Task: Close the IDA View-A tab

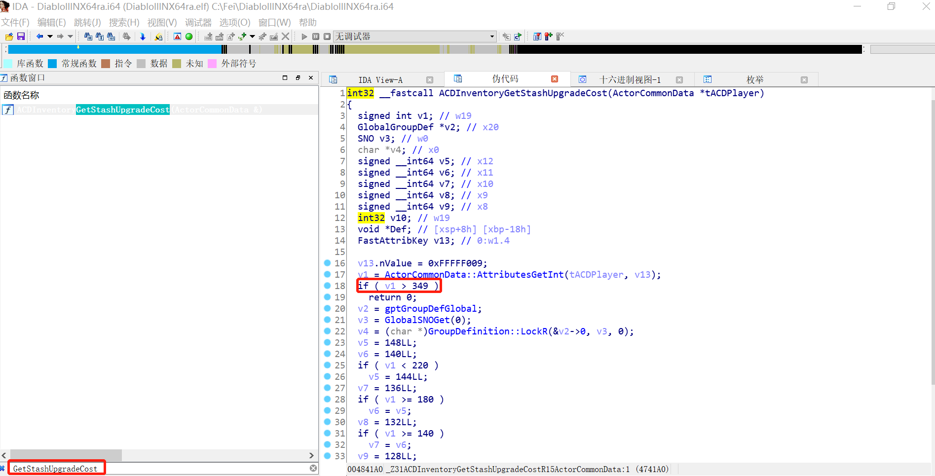Action: pos(430,80)
